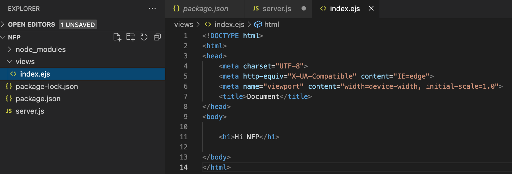
Task: Click line number 11 in the gutter
Action: 183,137
